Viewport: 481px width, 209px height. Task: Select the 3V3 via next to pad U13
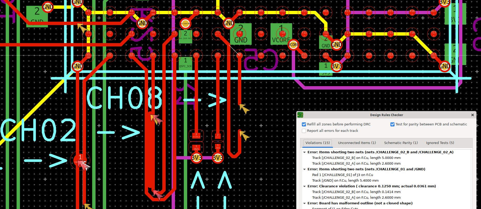[336, 67]
